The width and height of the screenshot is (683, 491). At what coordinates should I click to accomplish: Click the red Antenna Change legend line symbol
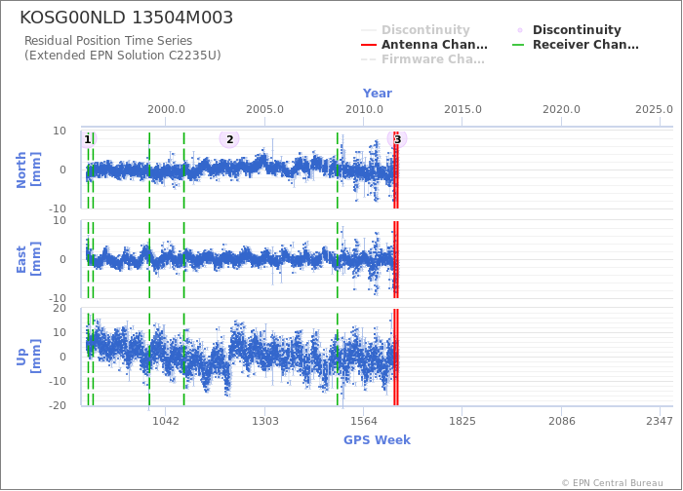(369, 45)
